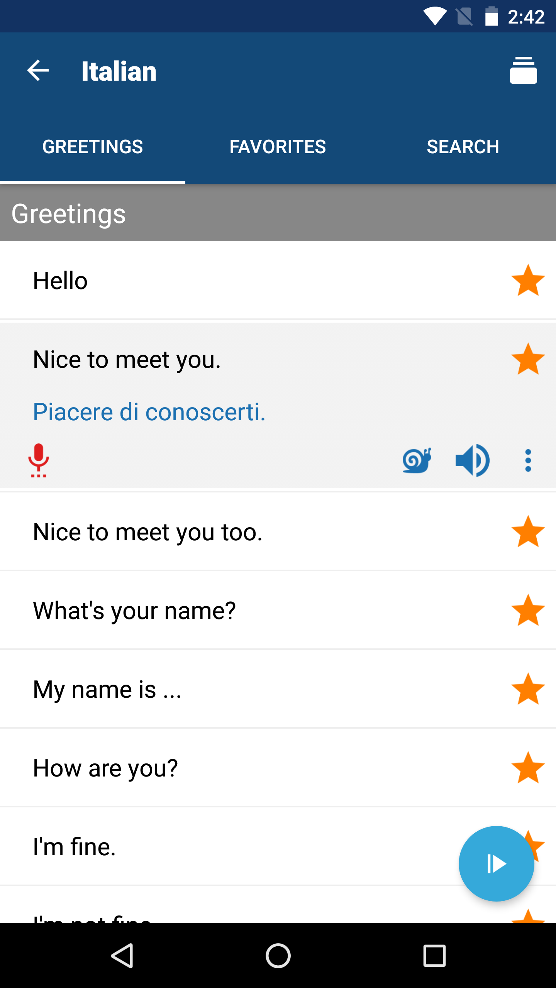
Task: Expand the Hello phrase
Action: pos(232,281)
